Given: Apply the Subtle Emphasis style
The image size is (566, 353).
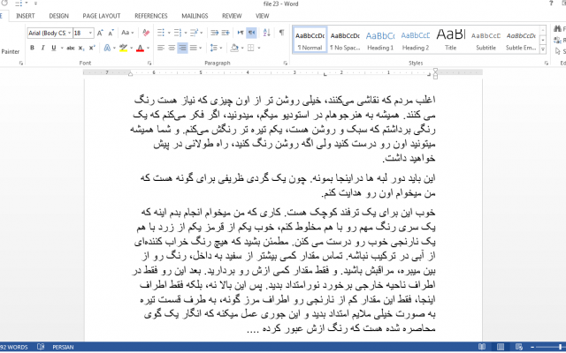Looking at the screenshot, I should pos(521,40).
